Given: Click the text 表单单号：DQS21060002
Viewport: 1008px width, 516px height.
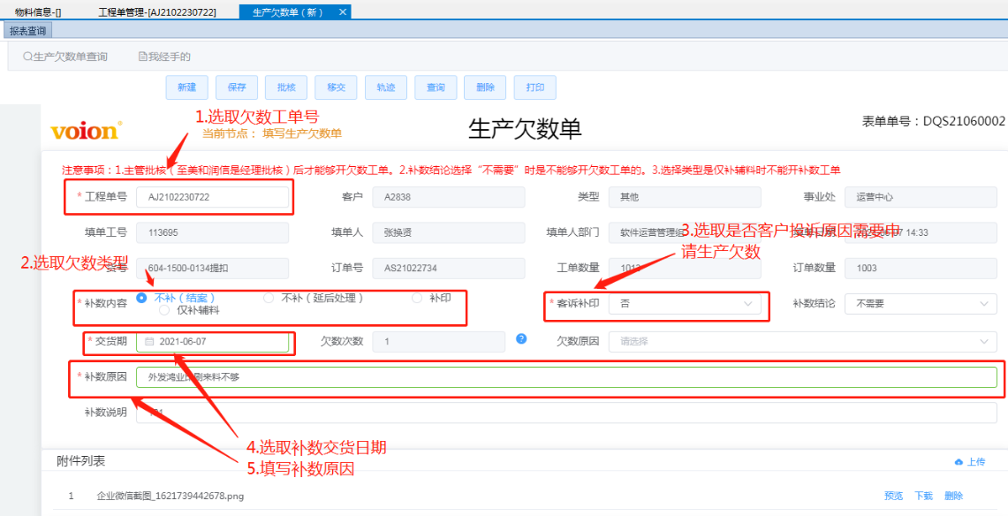Looking at the screenshot, I should 934,121.
